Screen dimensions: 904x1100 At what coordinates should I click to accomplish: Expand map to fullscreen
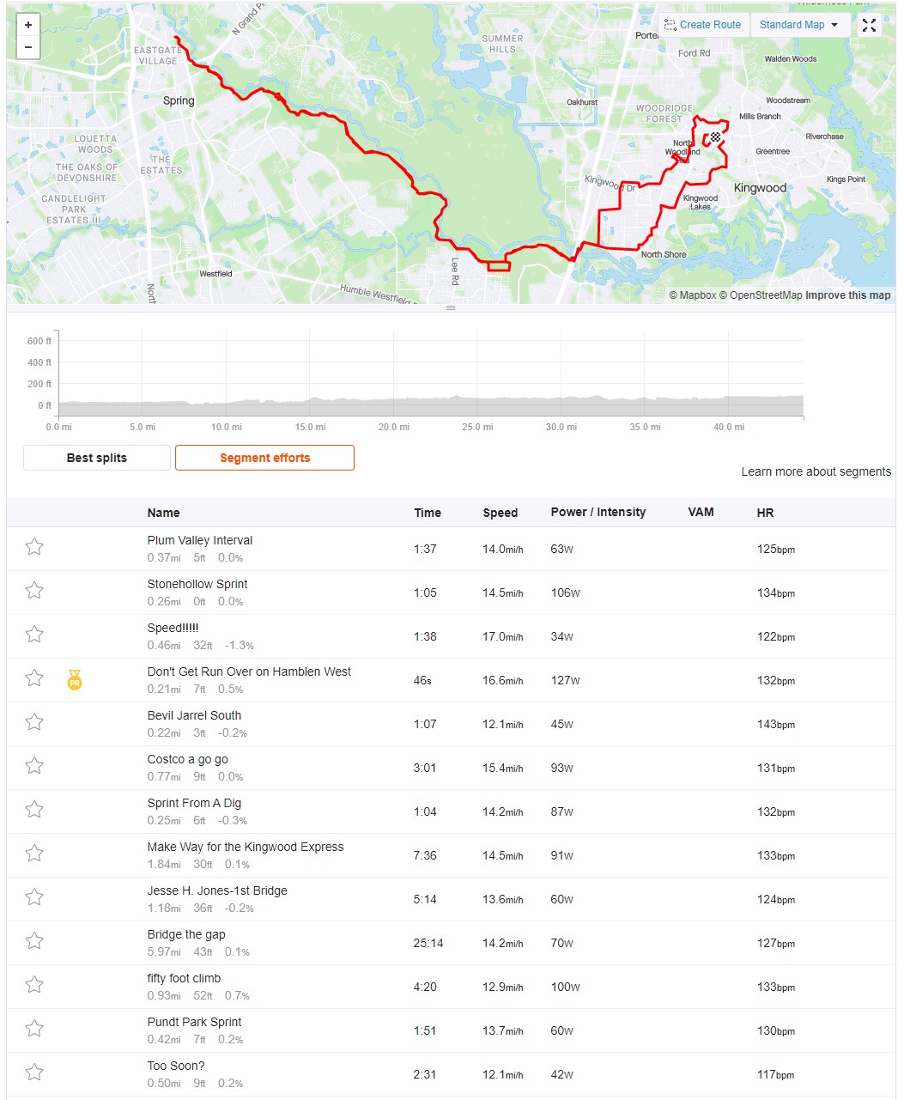click(869, 25)
